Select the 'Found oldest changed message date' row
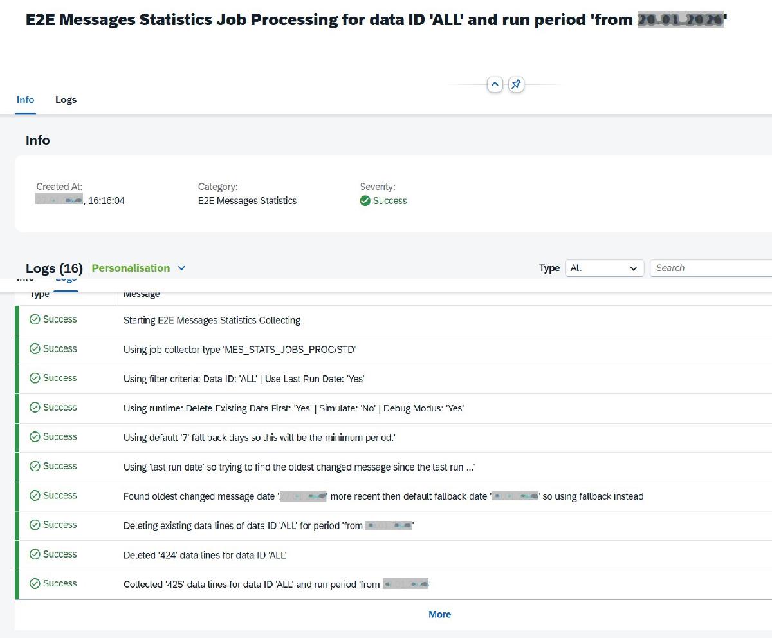 383,496
